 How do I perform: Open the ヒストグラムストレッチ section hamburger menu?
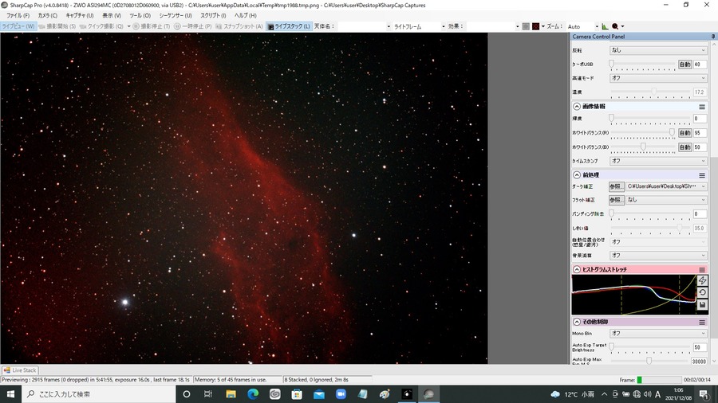pos(701,269)
